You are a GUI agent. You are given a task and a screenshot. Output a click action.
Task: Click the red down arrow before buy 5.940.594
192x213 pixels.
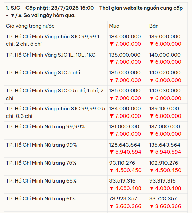click(112, 152)
